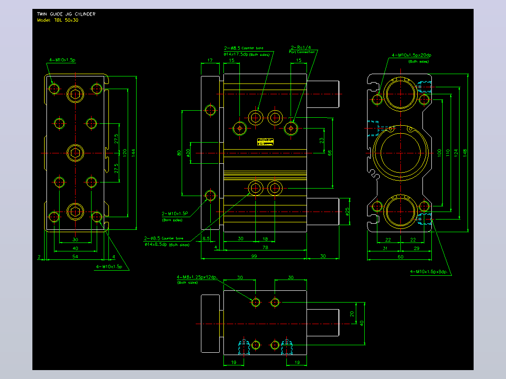Select the "144" height dimension
The image size is (506, 379).
point(133,153)
